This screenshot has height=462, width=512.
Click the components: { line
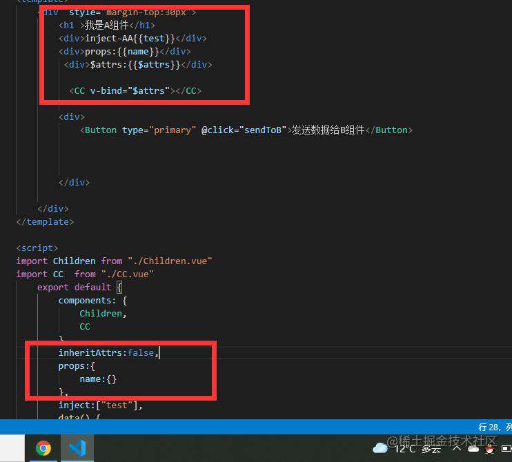92,301
